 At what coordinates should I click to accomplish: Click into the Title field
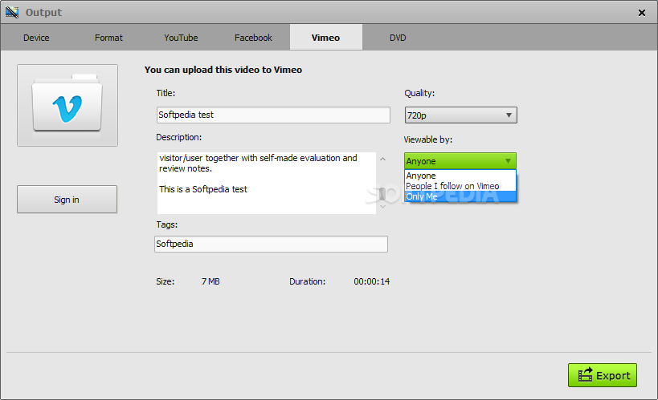pyautogui.click(x=273, y=115)
